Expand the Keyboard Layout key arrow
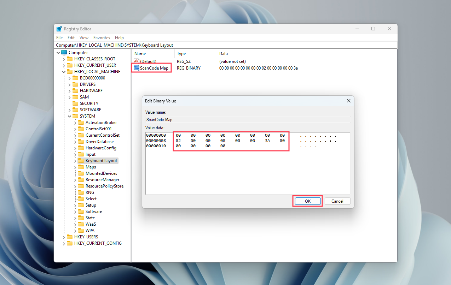Viewport: 451px width, 285px height. point(75,161)
